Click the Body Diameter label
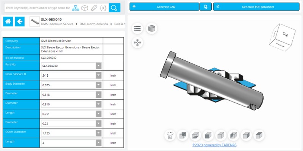The image size is (303, 151). pos(15,83)
